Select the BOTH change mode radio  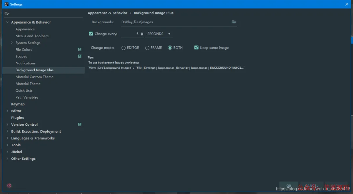[170, 47]
